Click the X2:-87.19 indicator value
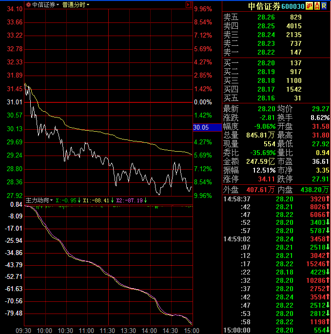The height and width of the screenshot is (334, 331). (132, 200)
